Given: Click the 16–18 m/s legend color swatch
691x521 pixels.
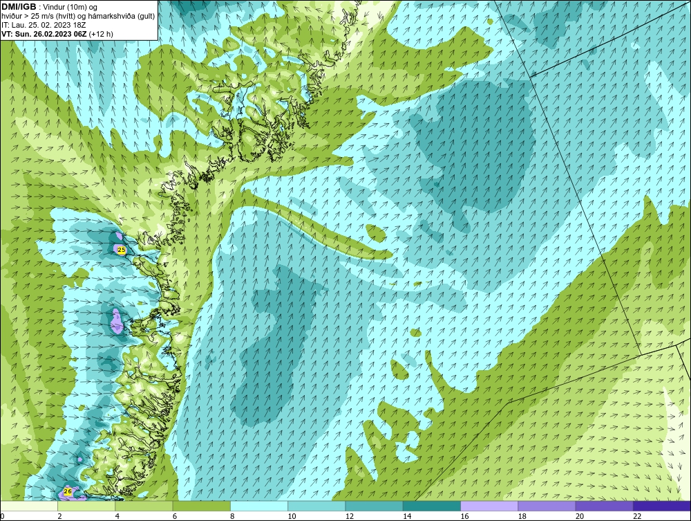Looking at the screenshot, I should [x=489, y=506].
